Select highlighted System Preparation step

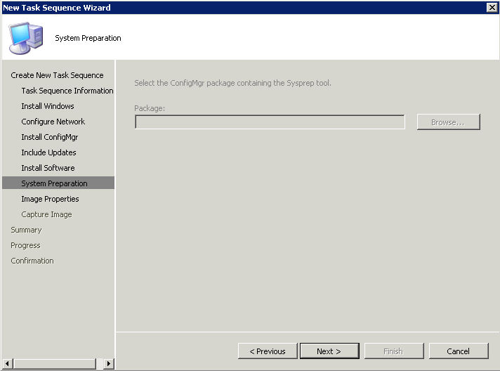pyautogui.click(x=58, y=183)
